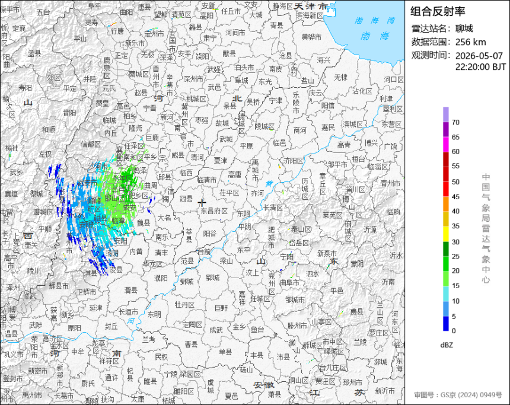The width and height of the screenshot is (510, 405).
Task: Click the 莱芜区 label
Action: (x=333, y=215)
